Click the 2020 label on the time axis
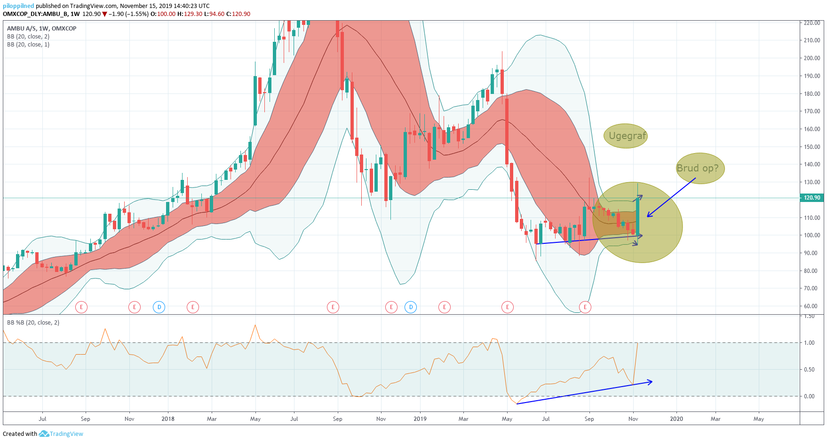 click(x=676, y=419)
